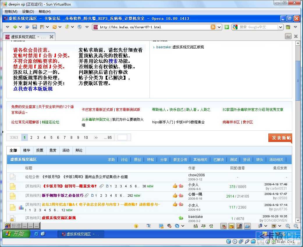Click Internet Explorer quick launch icon
The height and width of the screenshot is (247, 303).
[x=36, y=234]
